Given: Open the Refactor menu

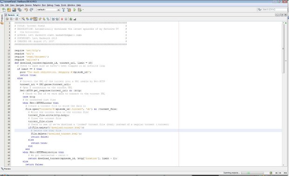Looking at the screenshot, I should click(37, 5).
